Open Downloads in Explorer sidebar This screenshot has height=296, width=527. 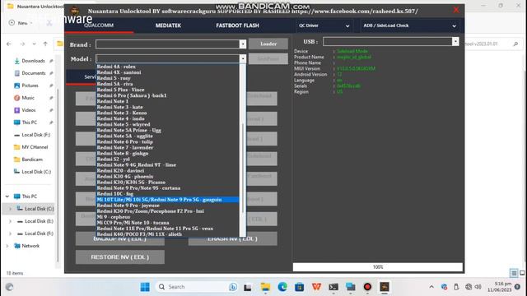tap(33, 61)
